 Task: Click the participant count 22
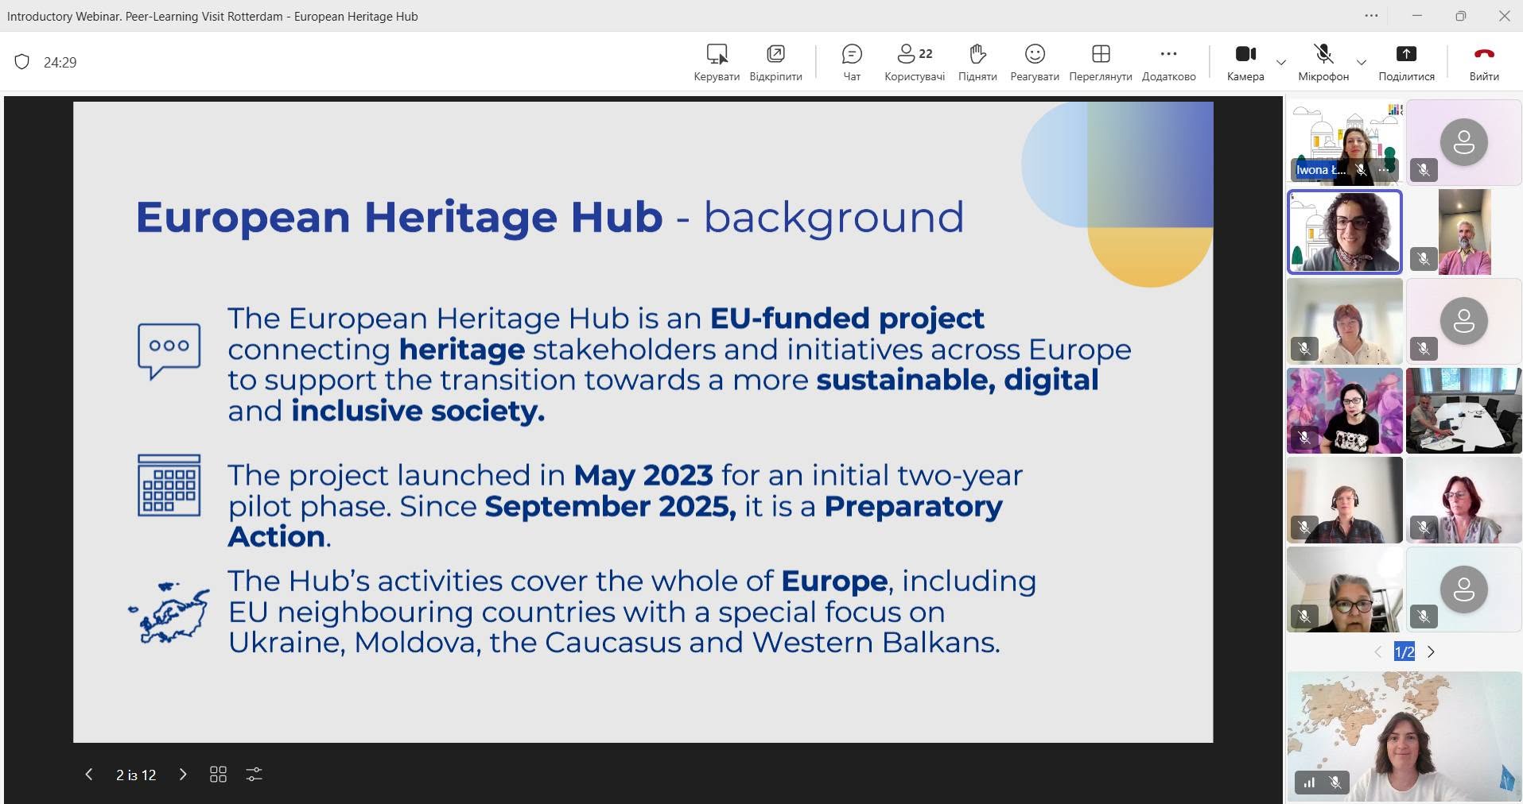point(926,54)
